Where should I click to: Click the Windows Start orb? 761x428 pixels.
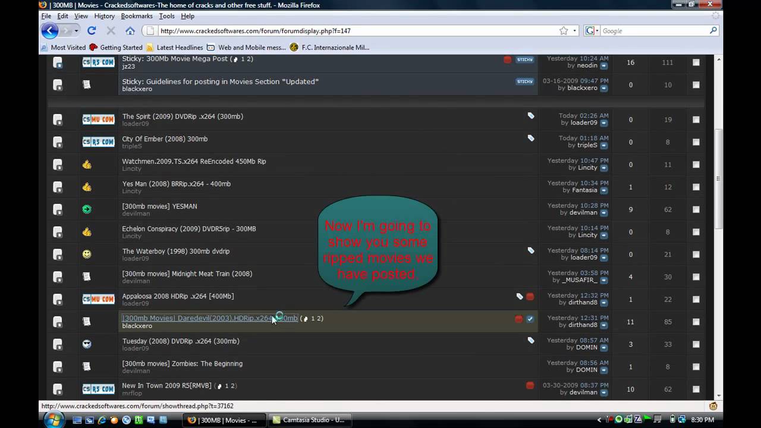click(x=54, y=420)
